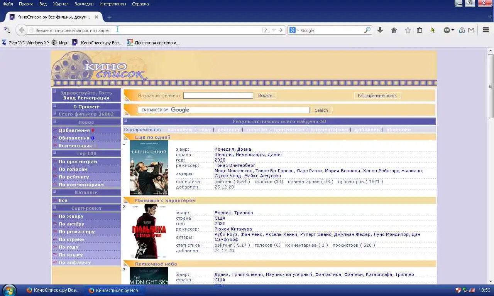Open the Downloads arrow icon
Screen dimensions: 494x296
pyautogui.click(x=380, y=30)
